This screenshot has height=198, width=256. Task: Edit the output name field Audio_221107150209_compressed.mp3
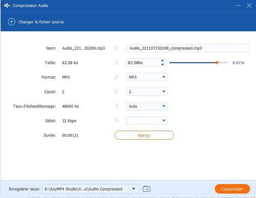[187, 48]
